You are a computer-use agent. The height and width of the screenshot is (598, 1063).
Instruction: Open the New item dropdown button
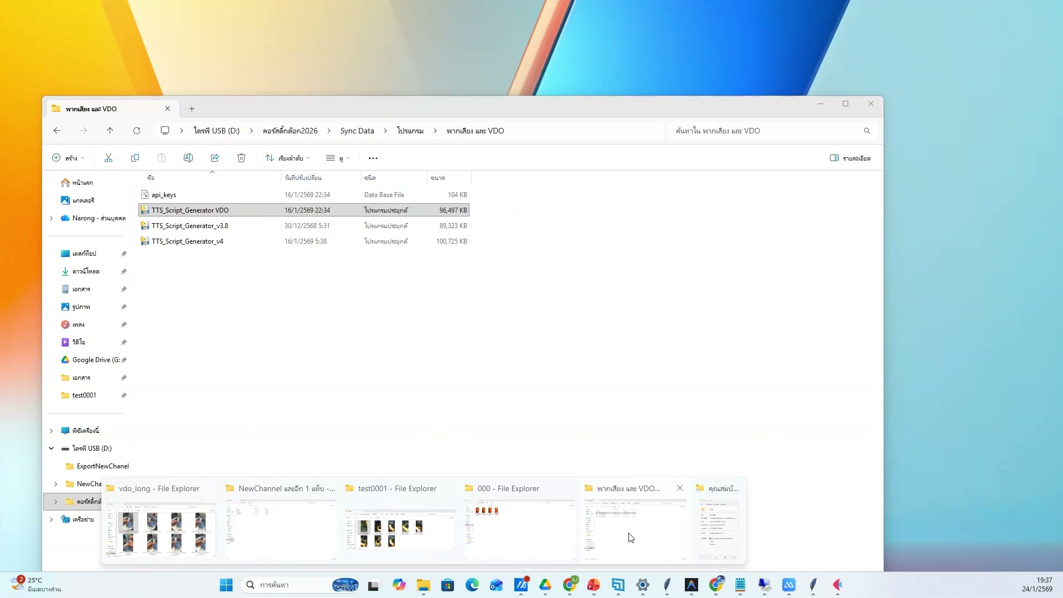68,158
